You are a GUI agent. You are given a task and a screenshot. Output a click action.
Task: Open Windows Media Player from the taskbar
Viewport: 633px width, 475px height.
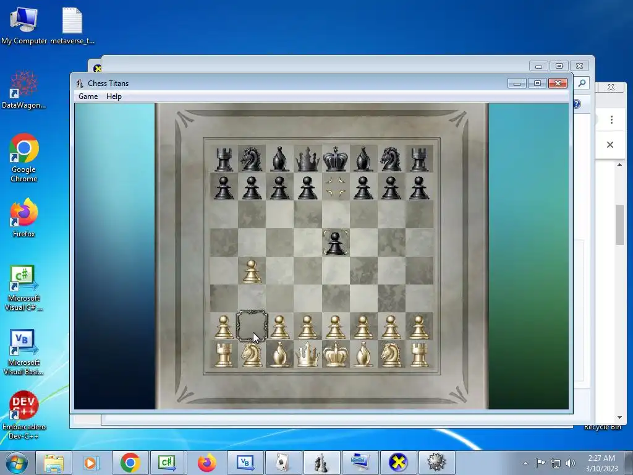pos(91,463)
